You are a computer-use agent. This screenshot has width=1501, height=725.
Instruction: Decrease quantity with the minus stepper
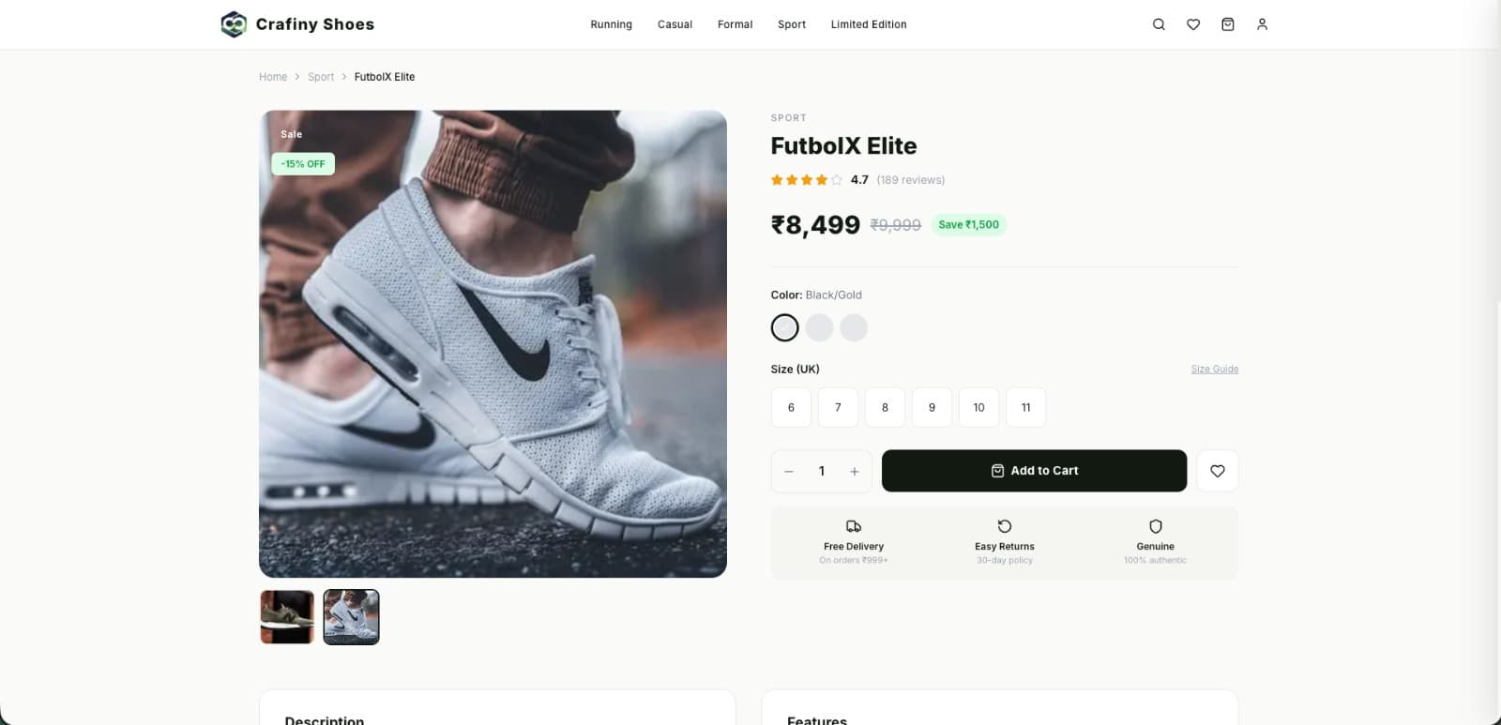(x=788, y=471)
